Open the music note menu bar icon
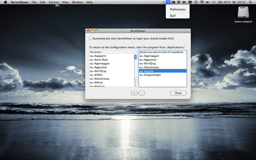256x160 pixels. pos(163,2)
